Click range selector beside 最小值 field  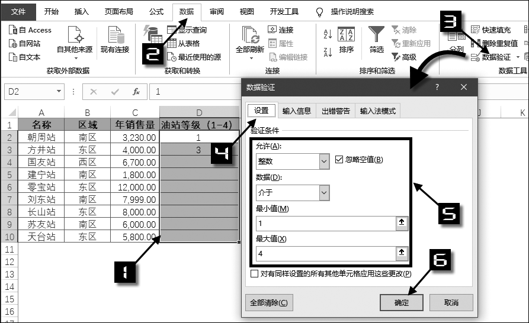(402, 223)
